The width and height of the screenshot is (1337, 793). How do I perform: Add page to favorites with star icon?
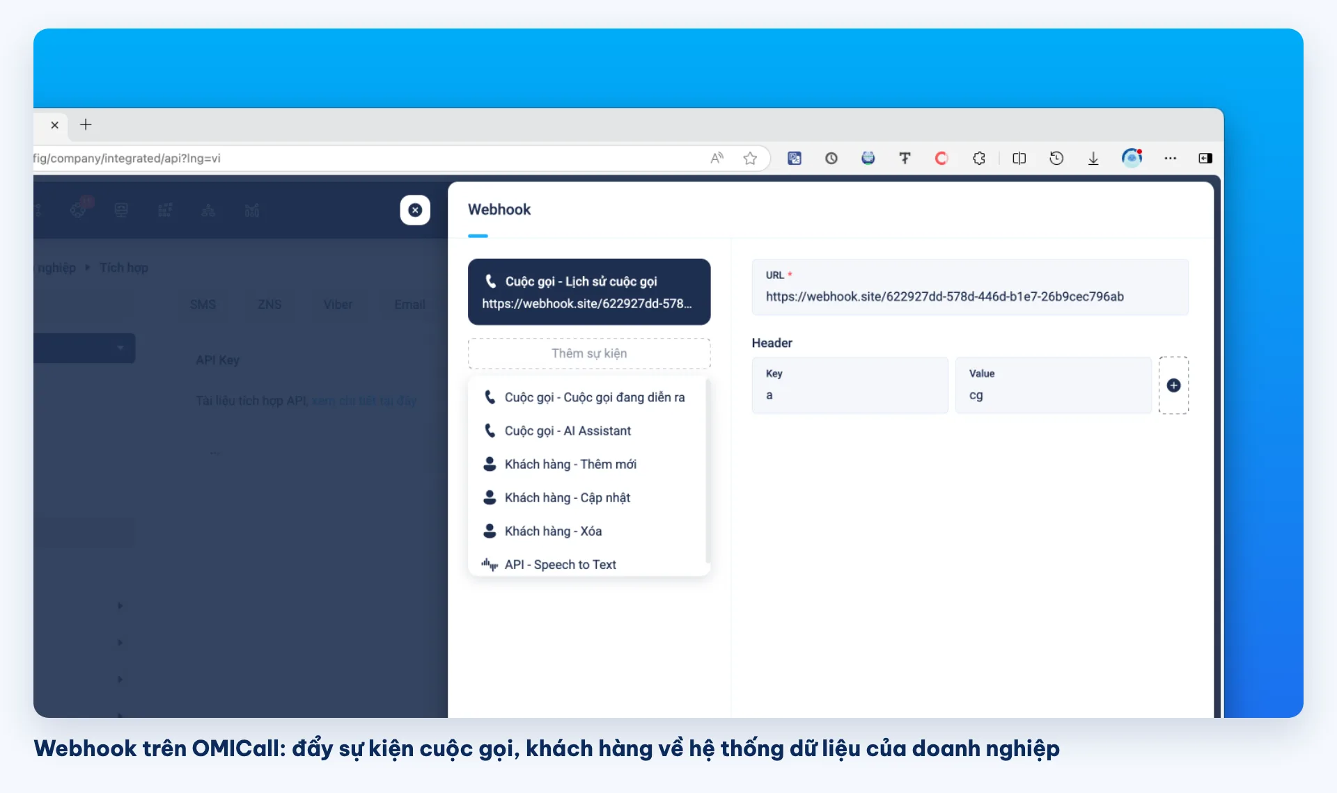(x=750, y=158)
